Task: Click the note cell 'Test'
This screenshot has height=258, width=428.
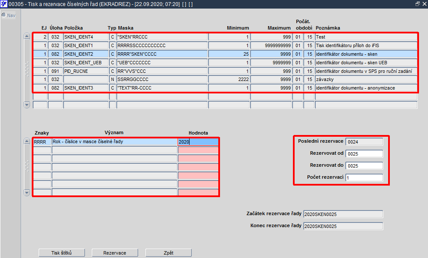Action: (366, 37)
